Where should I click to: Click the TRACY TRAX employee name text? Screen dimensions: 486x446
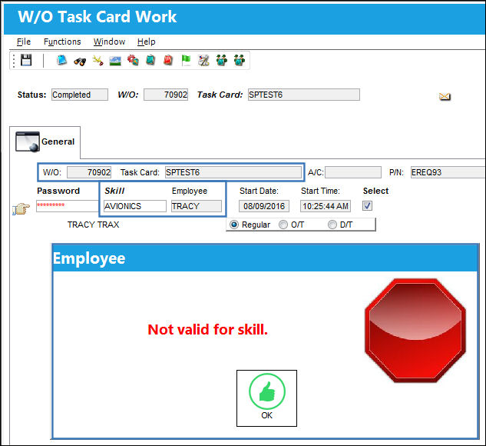pos(94,225)
